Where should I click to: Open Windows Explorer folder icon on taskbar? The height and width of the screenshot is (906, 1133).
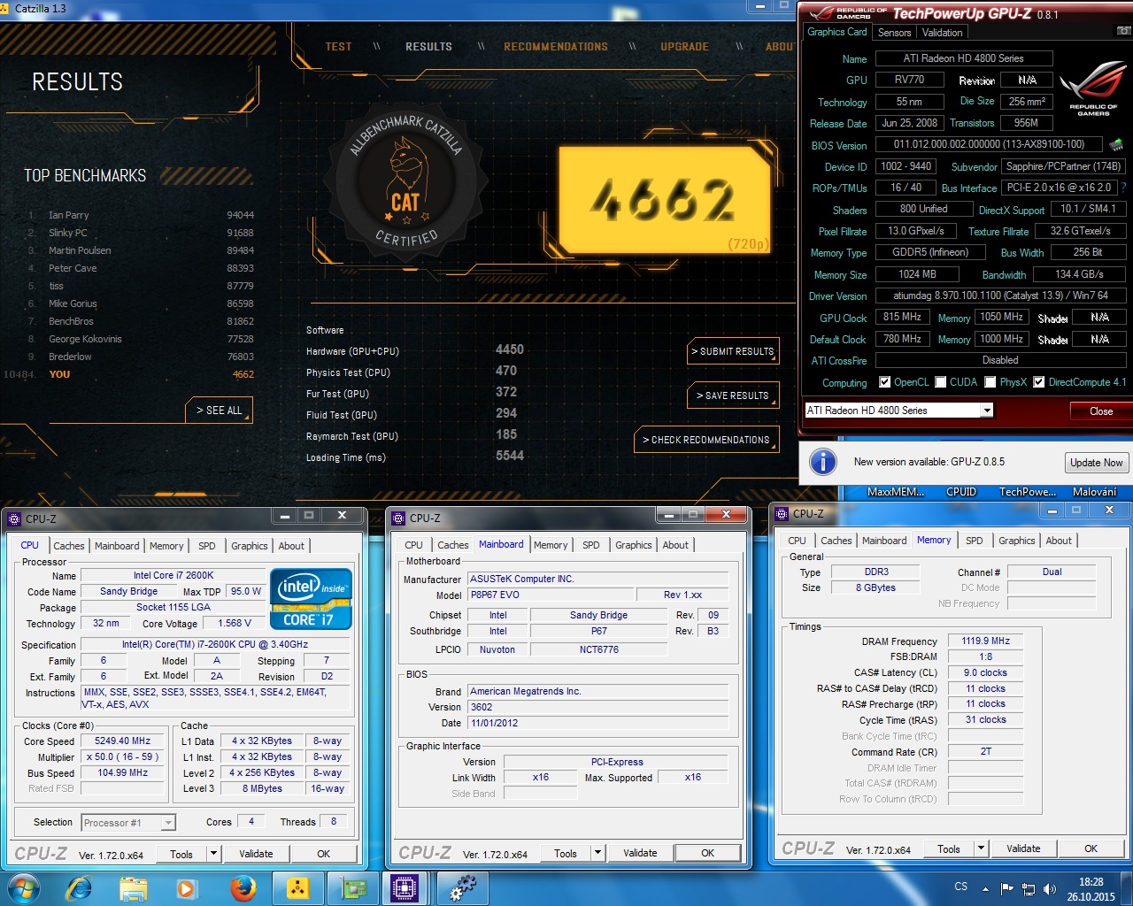click(133, 888)
